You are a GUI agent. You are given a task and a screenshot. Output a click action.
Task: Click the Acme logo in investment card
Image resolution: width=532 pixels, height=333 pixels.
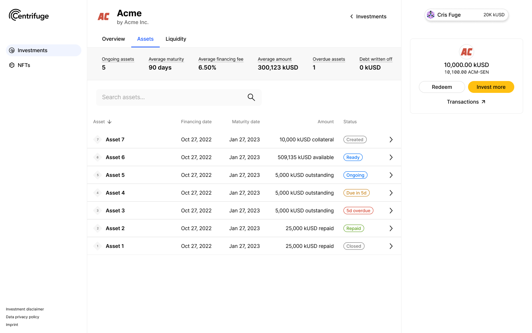coord(466,52)
